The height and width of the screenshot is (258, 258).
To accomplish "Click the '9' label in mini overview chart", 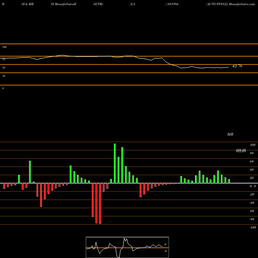I will [x=165, y=245].
